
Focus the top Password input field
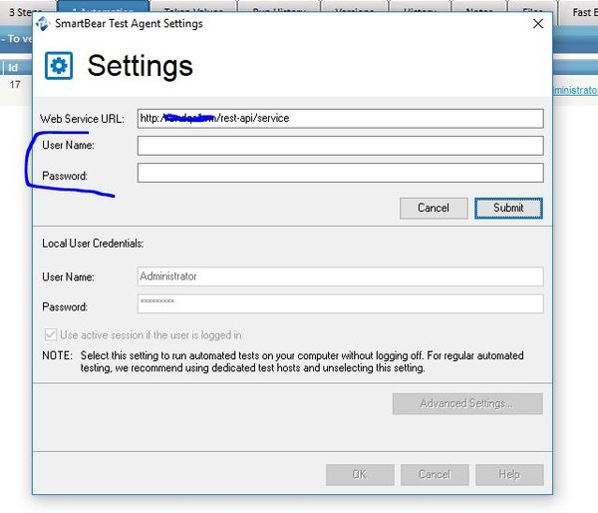340,173
